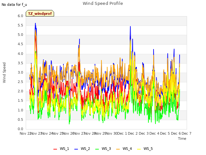Click the 'No data for f_u' message

(14, 5)
